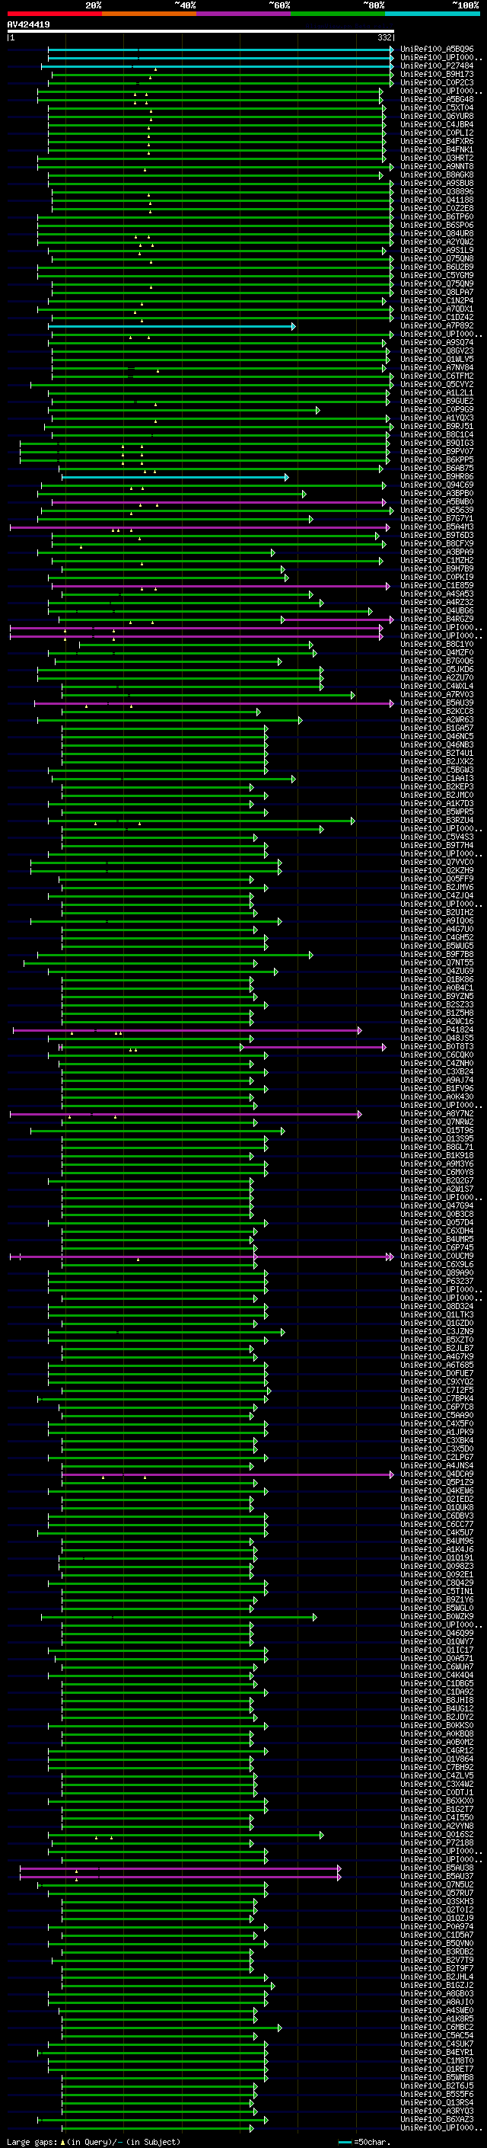Open hit UniRef100_P27484

(x=437, y=66)
